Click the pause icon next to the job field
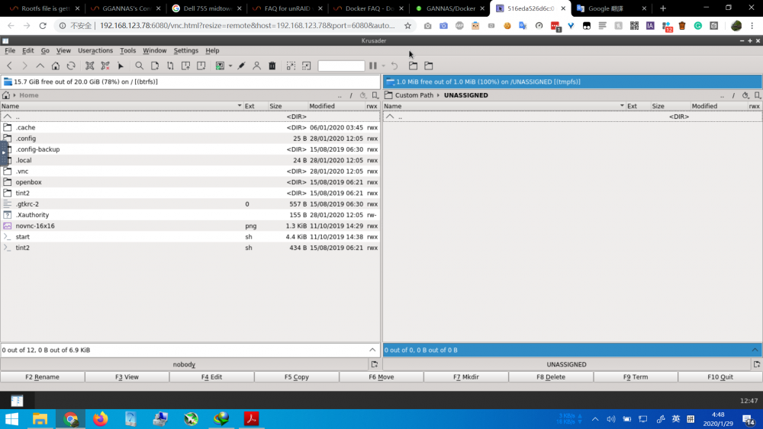This screenshot has width=763, height=429. pyautogui.click(x=373, y=66)
